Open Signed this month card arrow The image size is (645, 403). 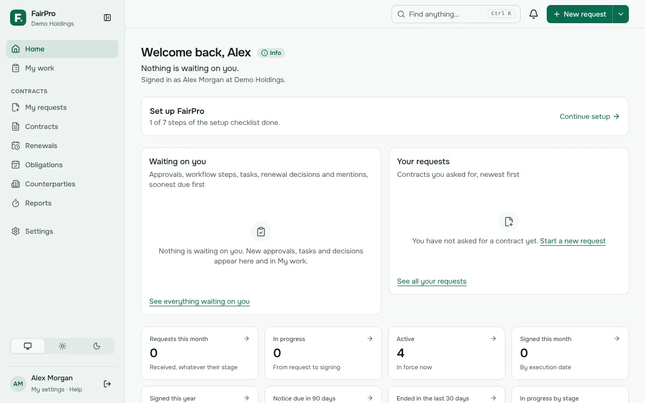(617, 339)
